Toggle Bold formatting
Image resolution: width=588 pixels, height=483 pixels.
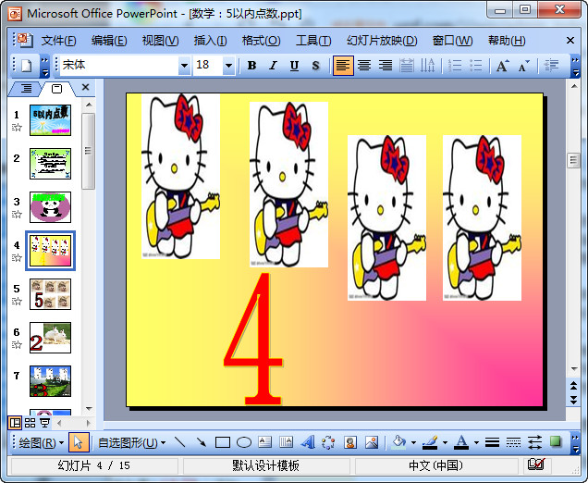[x=252, y=66]
